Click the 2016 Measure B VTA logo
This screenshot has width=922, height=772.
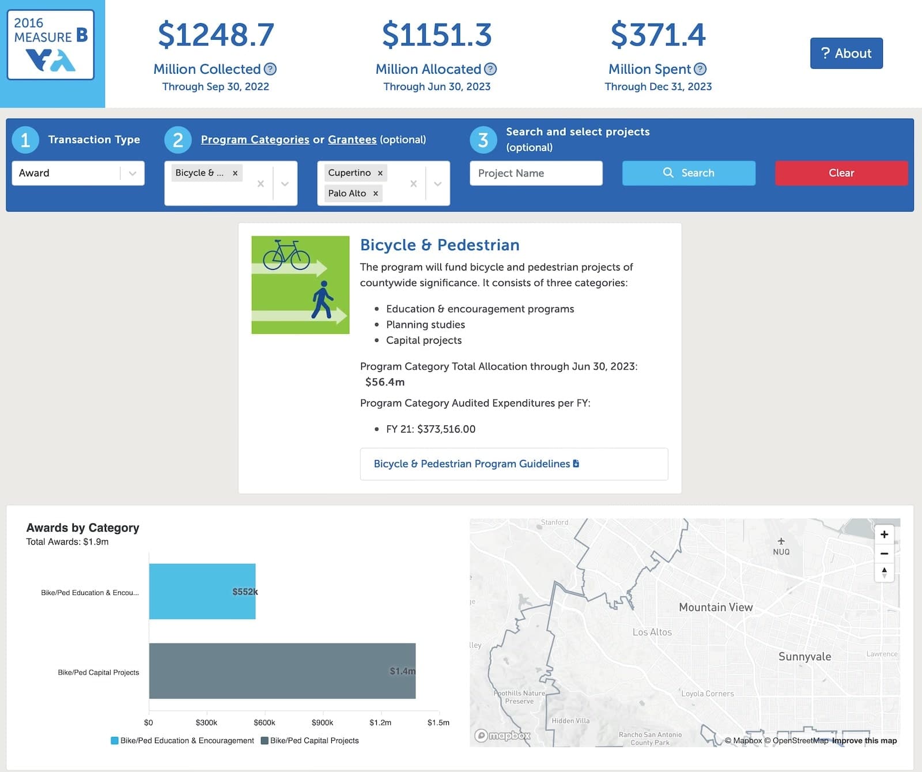pyautogui.click(x=51, y=45)
